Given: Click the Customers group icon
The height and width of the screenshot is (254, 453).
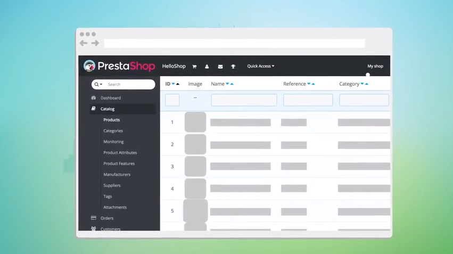Looking at the screenshot, I should [93, 228].
